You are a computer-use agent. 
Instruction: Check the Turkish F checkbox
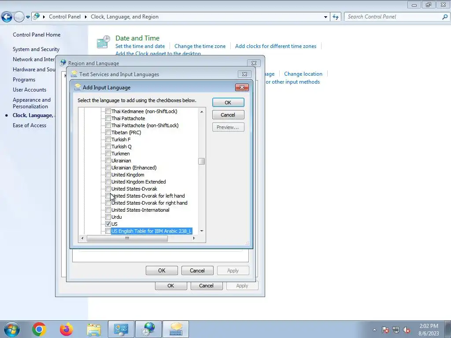pos(108,140)
